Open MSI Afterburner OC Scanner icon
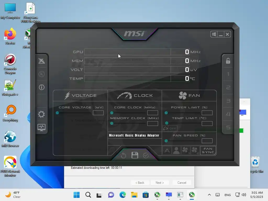The height and width of the screenshot is (201, 268). pos(42,61)
